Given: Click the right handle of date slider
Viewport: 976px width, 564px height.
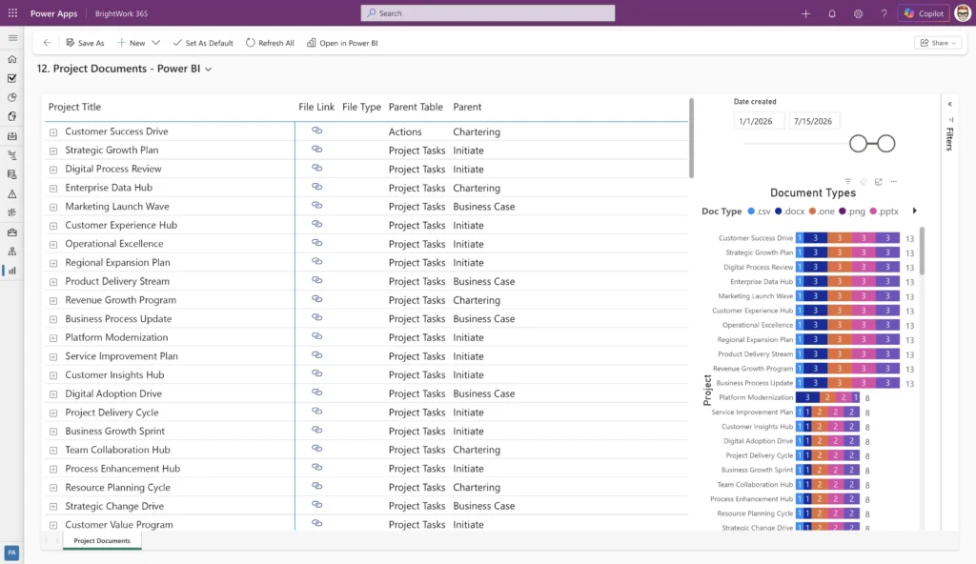Looking at the screenshot, I should click(886, 144).
